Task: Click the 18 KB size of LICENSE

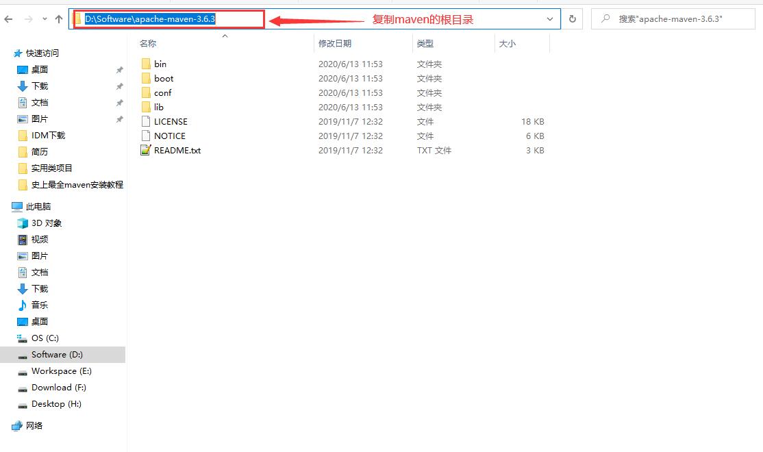Action: 533,122
